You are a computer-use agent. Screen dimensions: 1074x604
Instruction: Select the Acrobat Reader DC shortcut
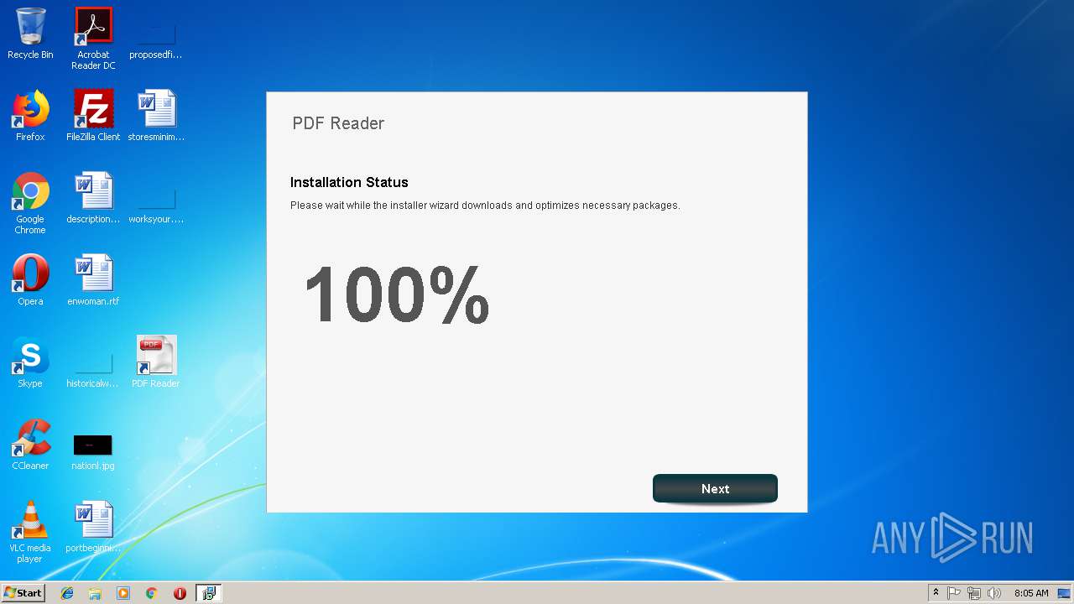pyautogui.click(x=93, y=39)
